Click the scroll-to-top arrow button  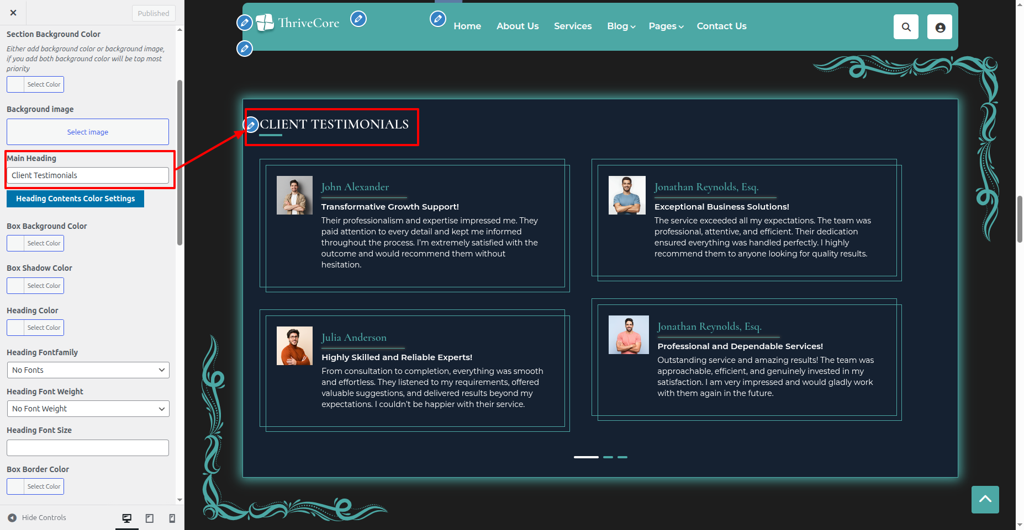click(985, 499)
